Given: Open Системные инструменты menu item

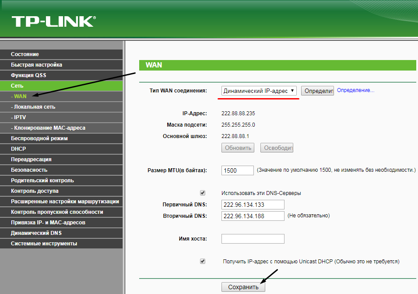Looking at the screenshot, I should click(61, 244).
